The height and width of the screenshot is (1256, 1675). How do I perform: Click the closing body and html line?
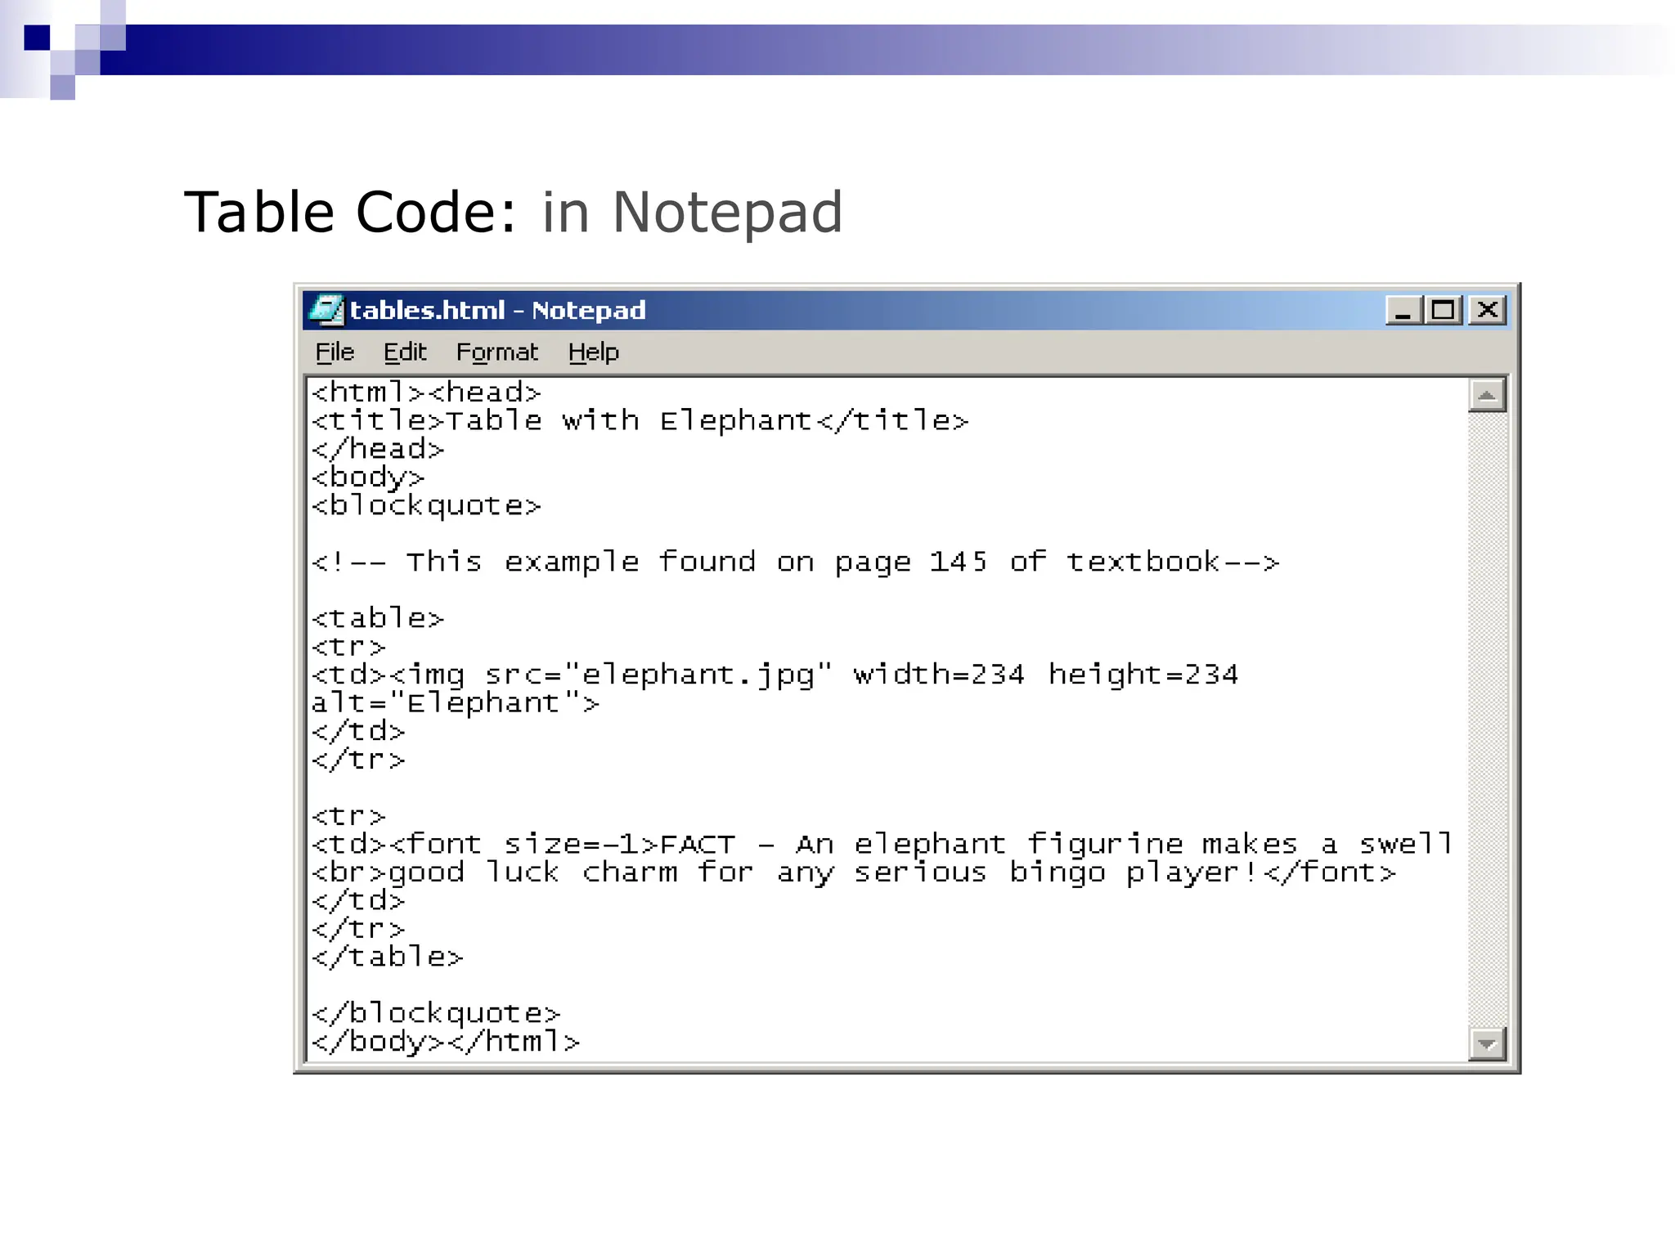pos(445,1042)
